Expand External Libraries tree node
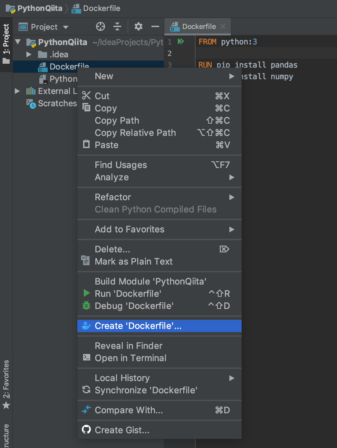Screen dimensions: 337x448 (x=17, y=91)
